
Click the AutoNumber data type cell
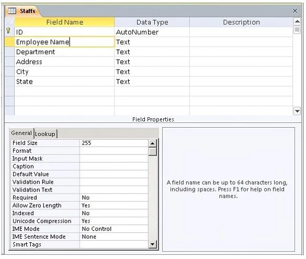152,32
